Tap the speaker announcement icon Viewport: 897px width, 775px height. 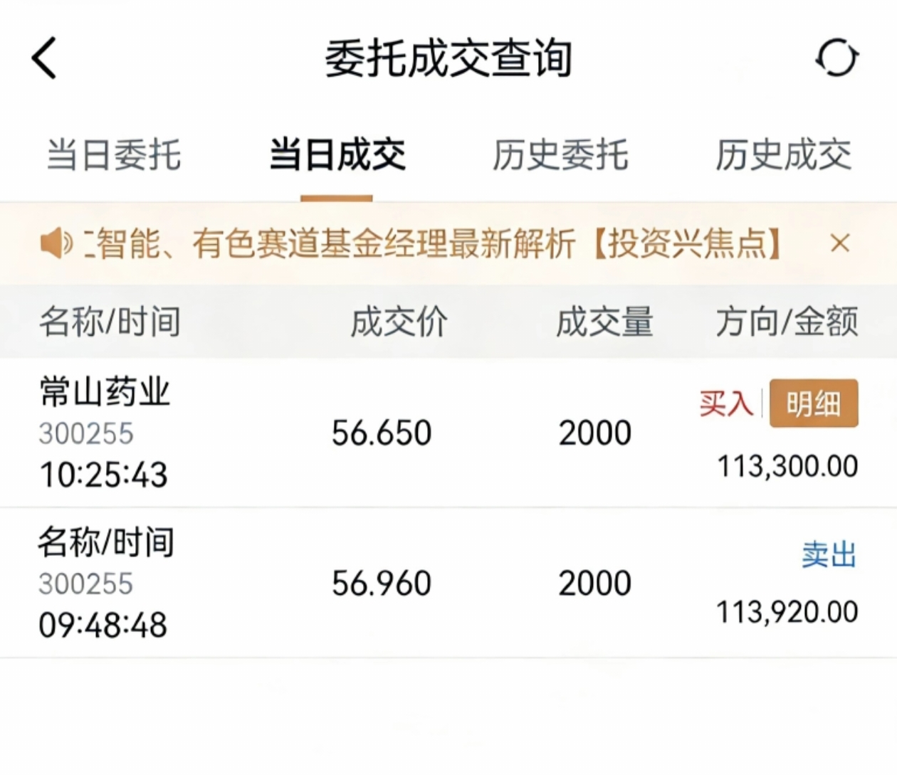tap(56, 244)
